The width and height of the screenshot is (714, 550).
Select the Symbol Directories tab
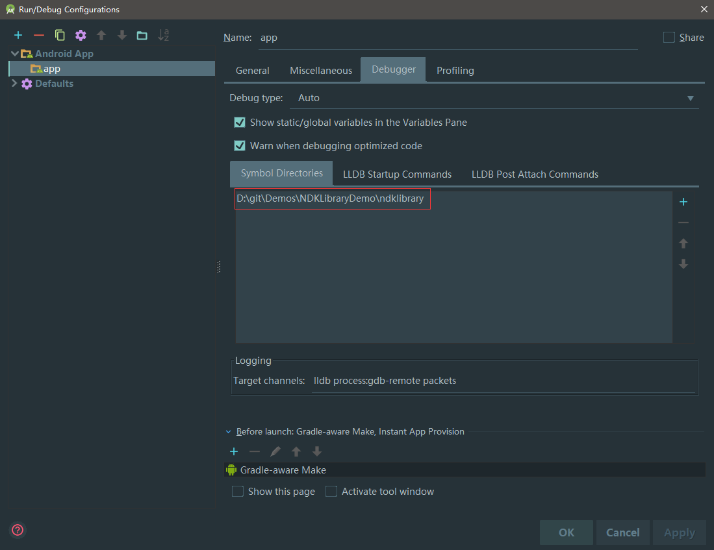(281, 173)
